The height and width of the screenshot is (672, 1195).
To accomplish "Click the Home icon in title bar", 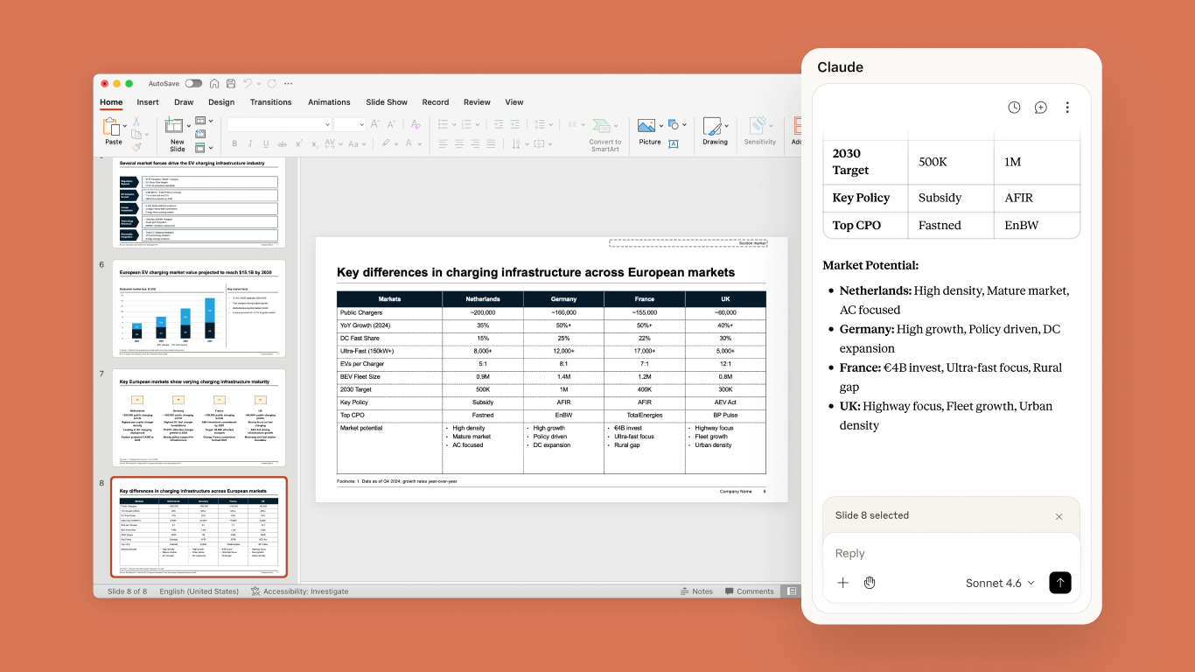I will [214, 84].
